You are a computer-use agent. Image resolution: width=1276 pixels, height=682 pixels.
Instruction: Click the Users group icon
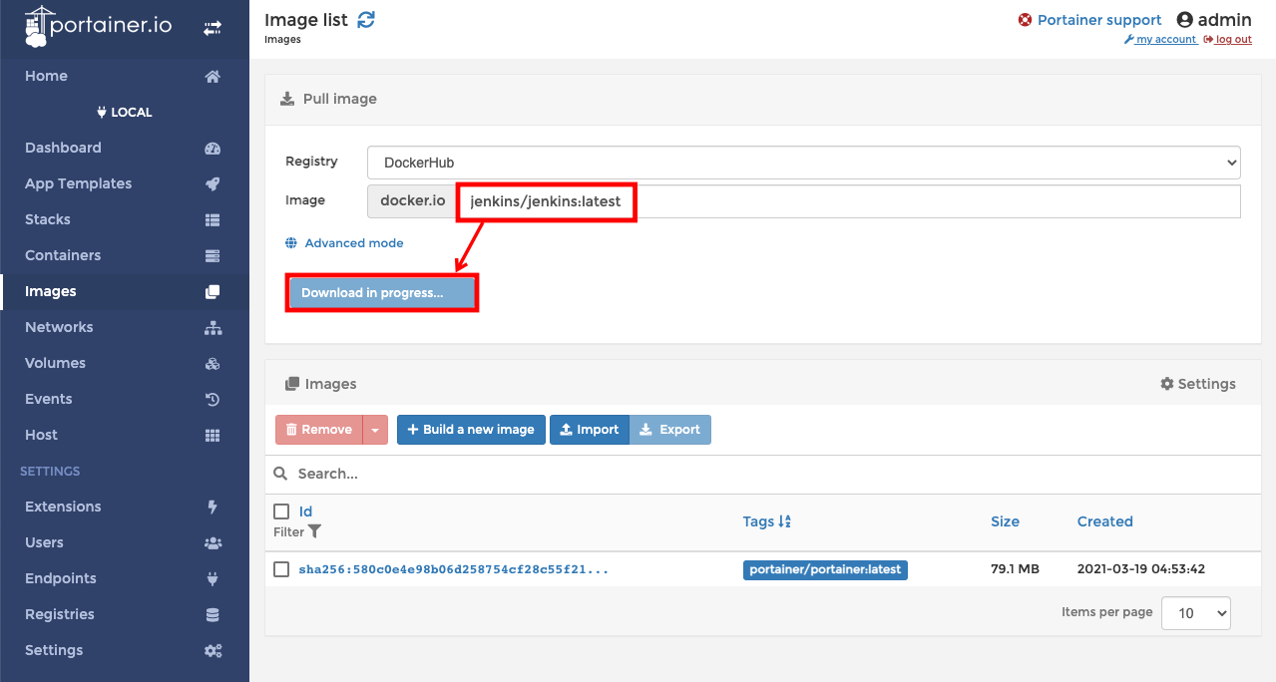213,542
